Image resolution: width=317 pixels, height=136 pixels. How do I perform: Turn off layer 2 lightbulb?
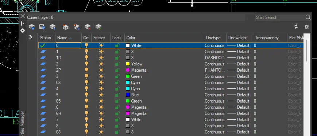point(86,64)
